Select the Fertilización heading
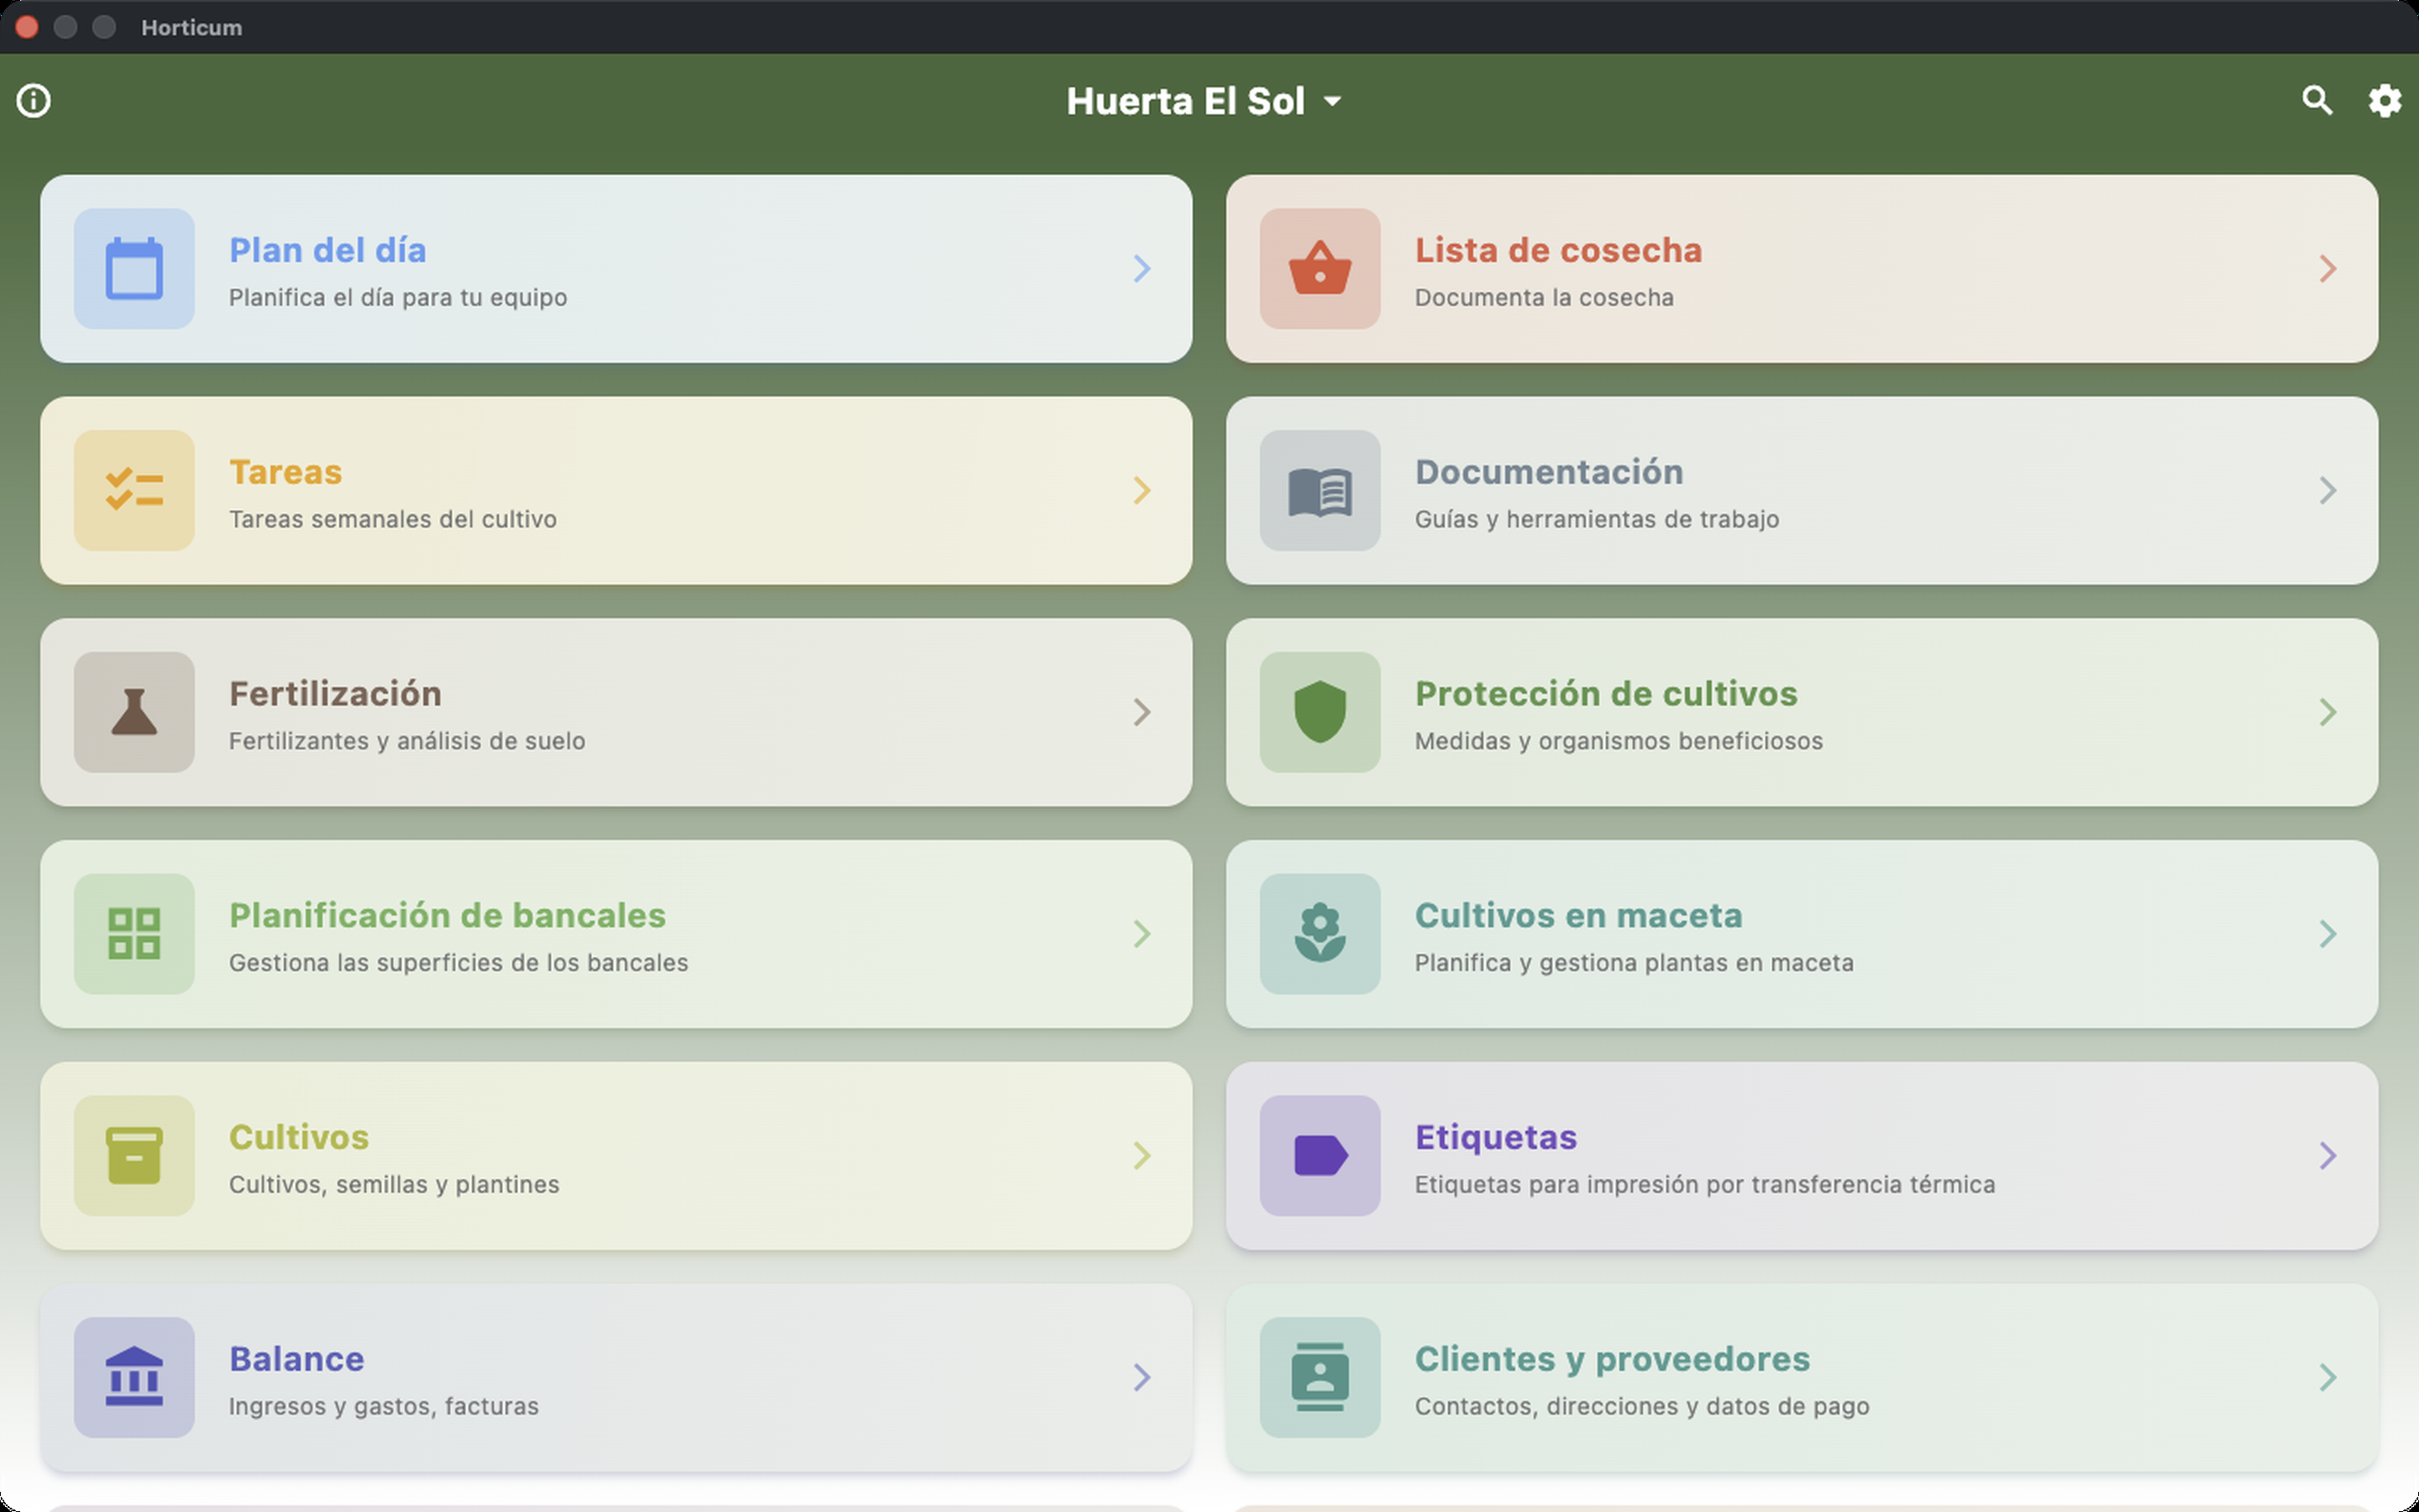Image resolution: width=2419 pixels, height=1512 pixels. click(x=336, y=694)
